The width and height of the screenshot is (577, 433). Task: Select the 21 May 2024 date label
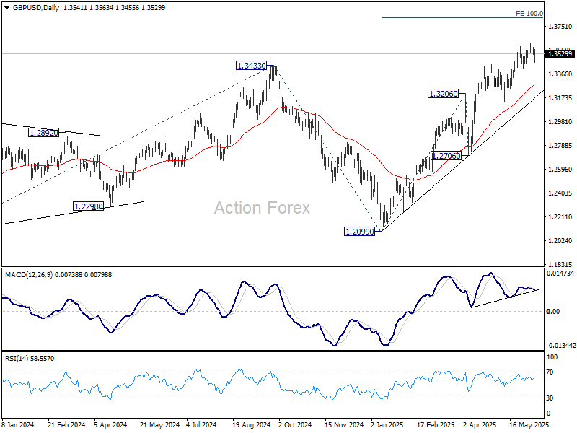pyautogui.click(x=159, y=424)
